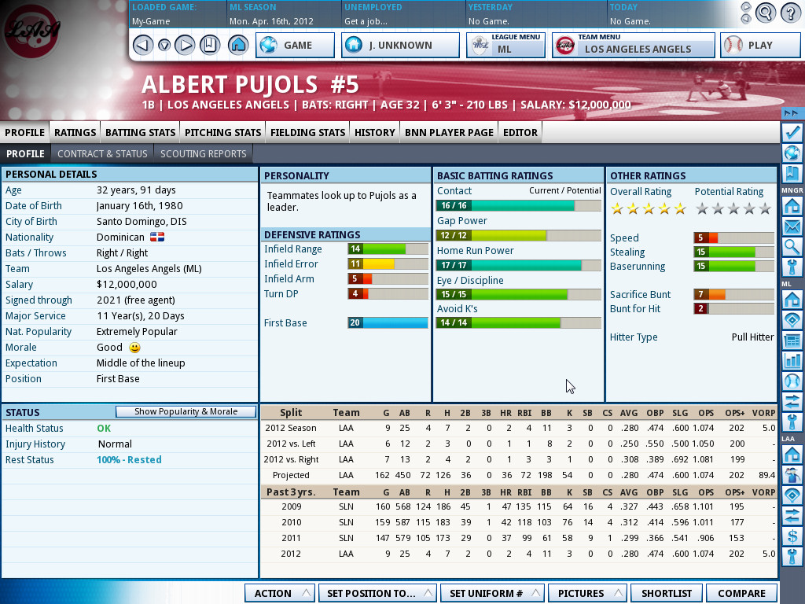805x604 pixels.
Task: Expand the ACTION menu
Action: pyautogui.click(x=280, y=593)
